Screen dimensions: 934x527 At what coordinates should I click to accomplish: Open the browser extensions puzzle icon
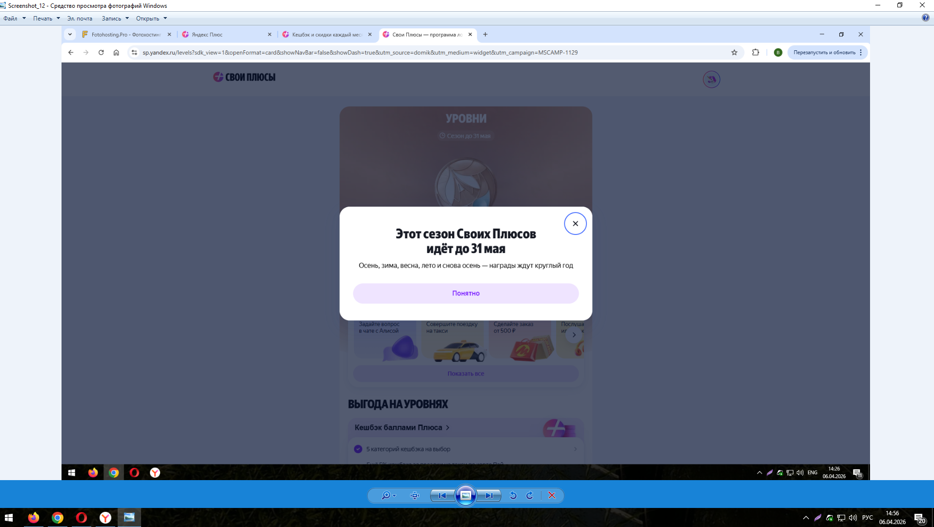coord(756,53)
